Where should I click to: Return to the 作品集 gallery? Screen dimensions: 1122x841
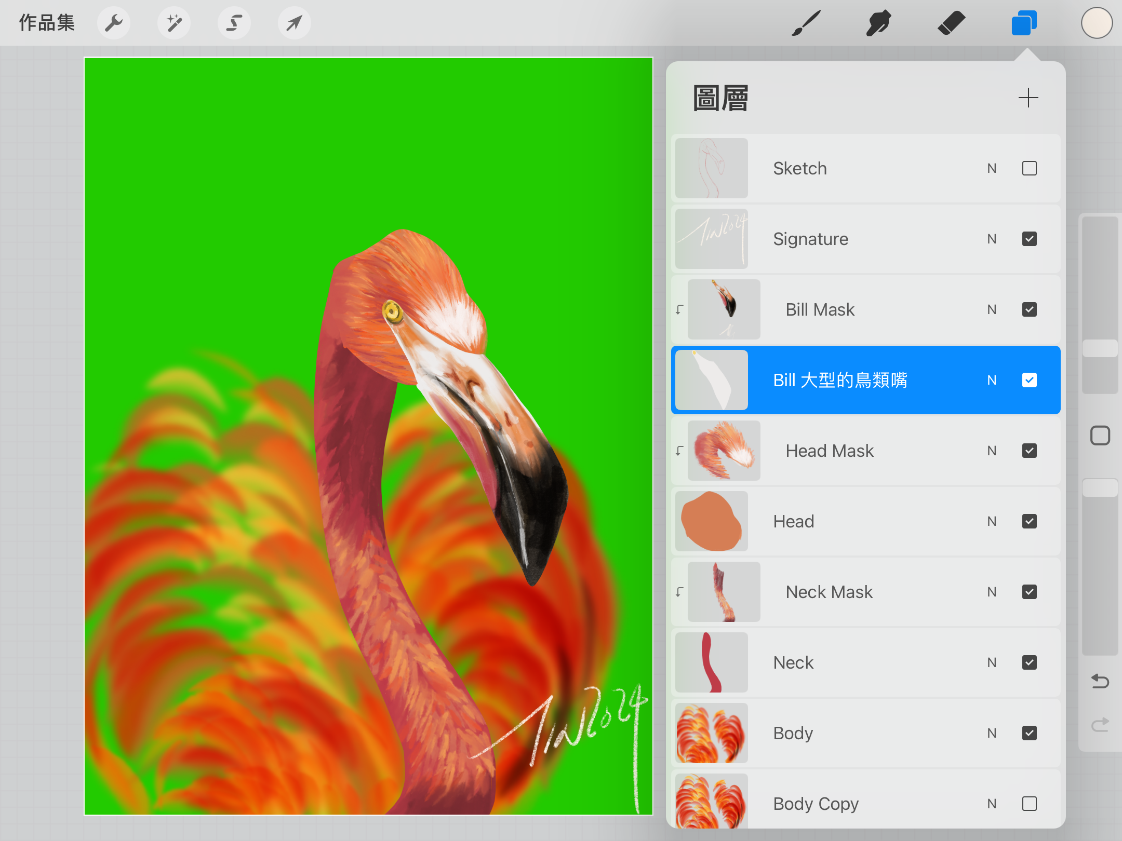pyautogui.click(x=47, y=23)
